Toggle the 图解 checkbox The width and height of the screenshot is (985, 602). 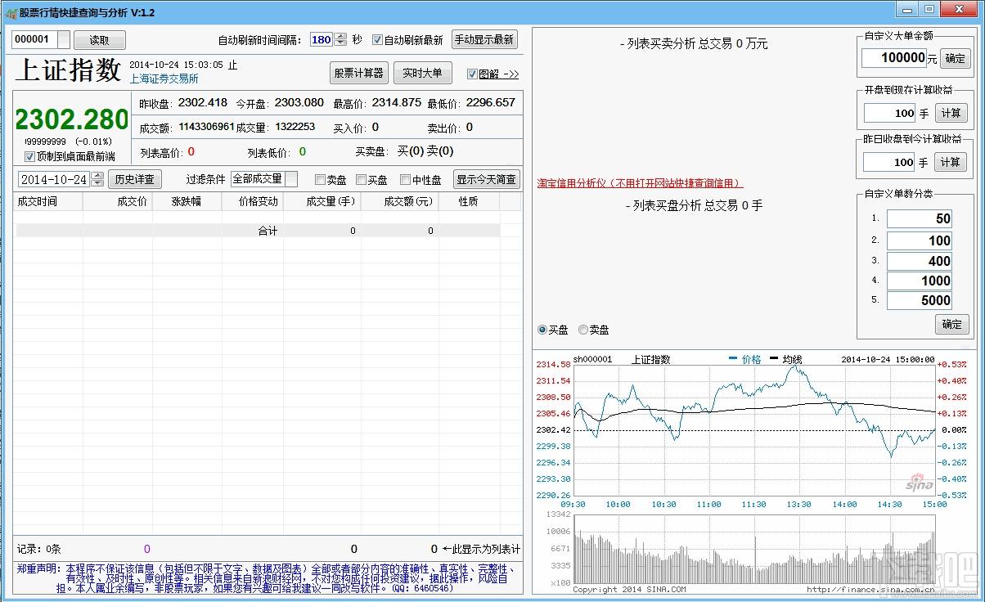pyautogui.click(x=472, y=74)
